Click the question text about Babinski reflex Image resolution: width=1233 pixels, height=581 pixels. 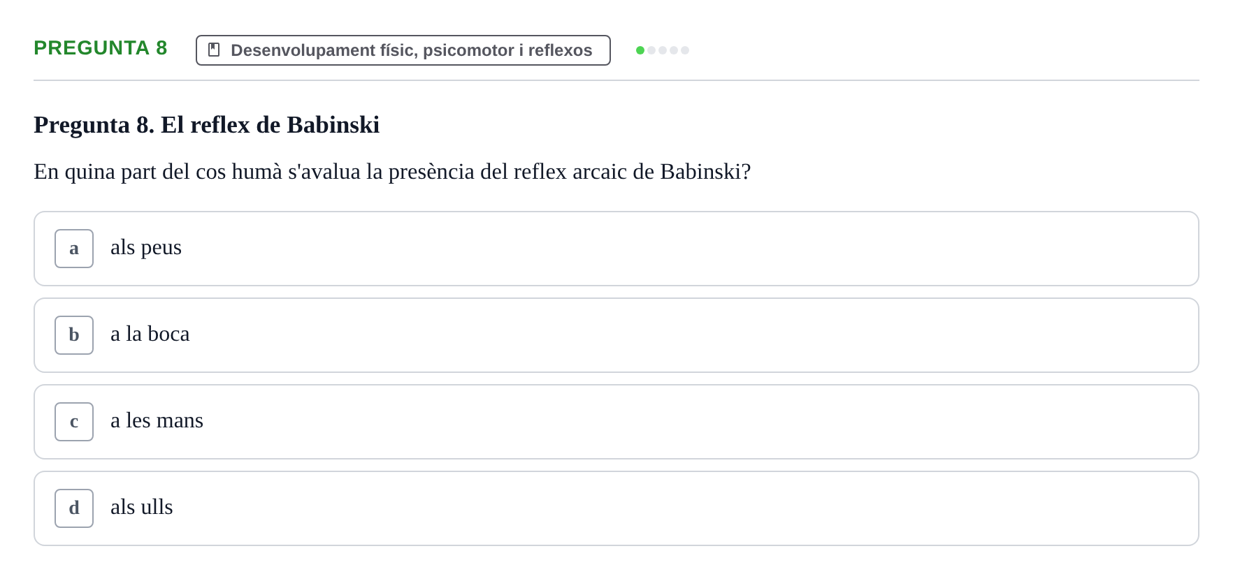pyautogui.click(x=392, y=172)
